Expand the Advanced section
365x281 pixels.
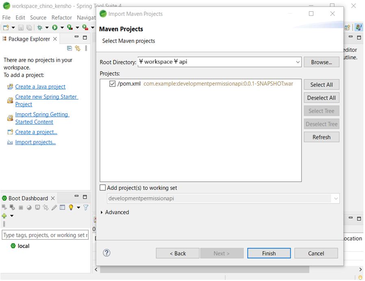click(102, 212)
